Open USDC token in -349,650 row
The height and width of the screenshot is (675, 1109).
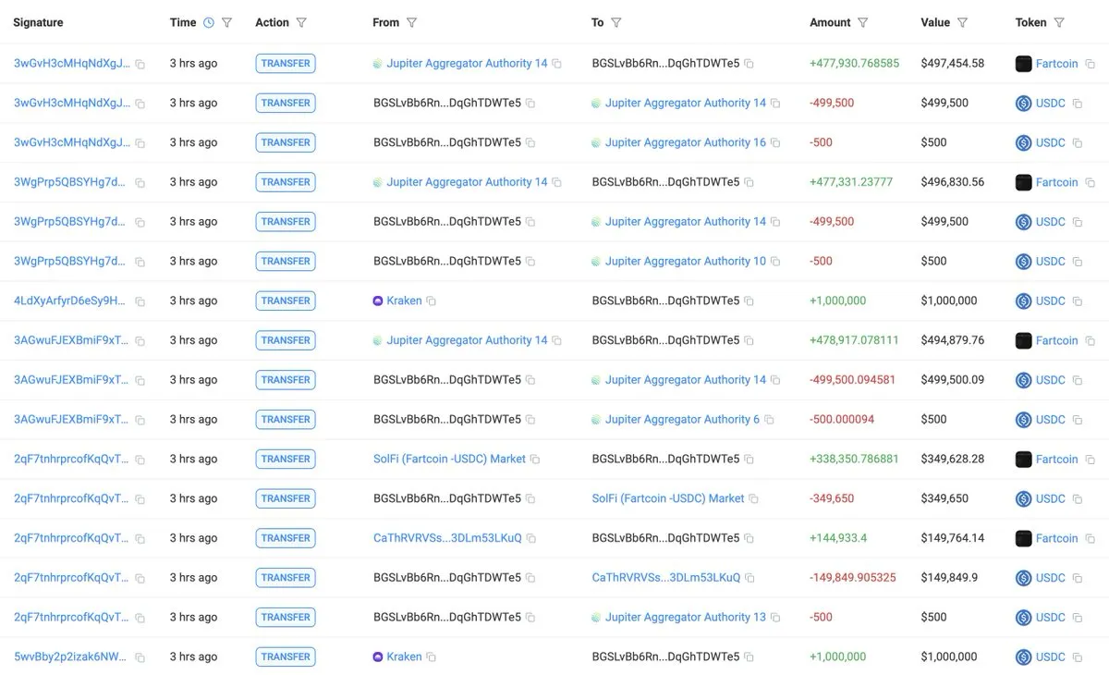1051,498
